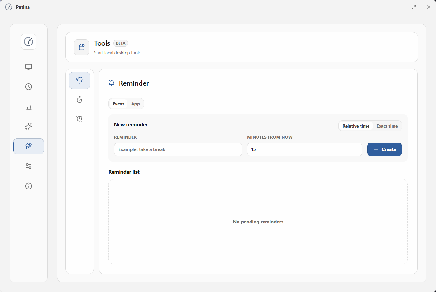
Task: Click the Create reminder button
Action: click(x=385, y=149)
